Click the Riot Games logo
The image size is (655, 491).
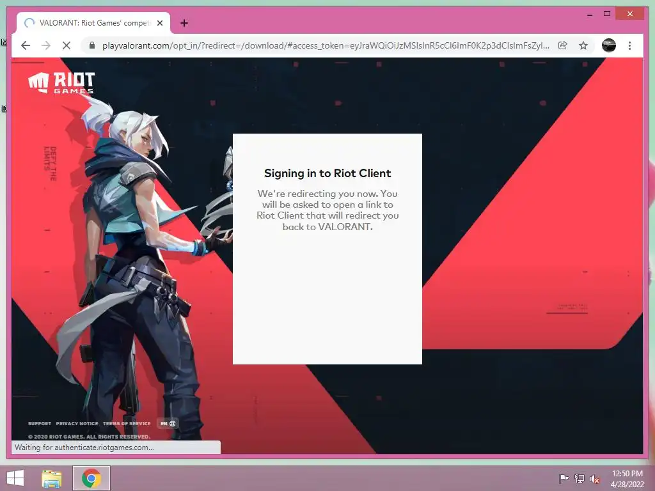(61, 82)
